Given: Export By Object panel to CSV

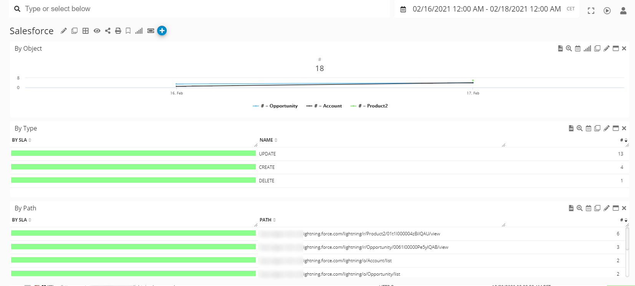Looking at the screenshot, I should (x=560, y=48).
